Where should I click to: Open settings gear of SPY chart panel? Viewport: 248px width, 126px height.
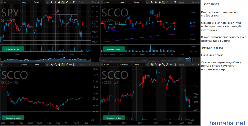92,2
